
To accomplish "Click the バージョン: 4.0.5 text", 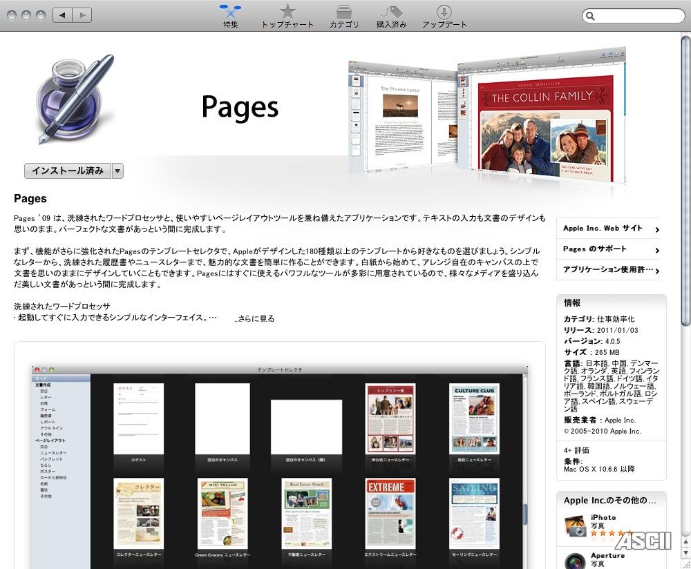I will click(592, 341).
